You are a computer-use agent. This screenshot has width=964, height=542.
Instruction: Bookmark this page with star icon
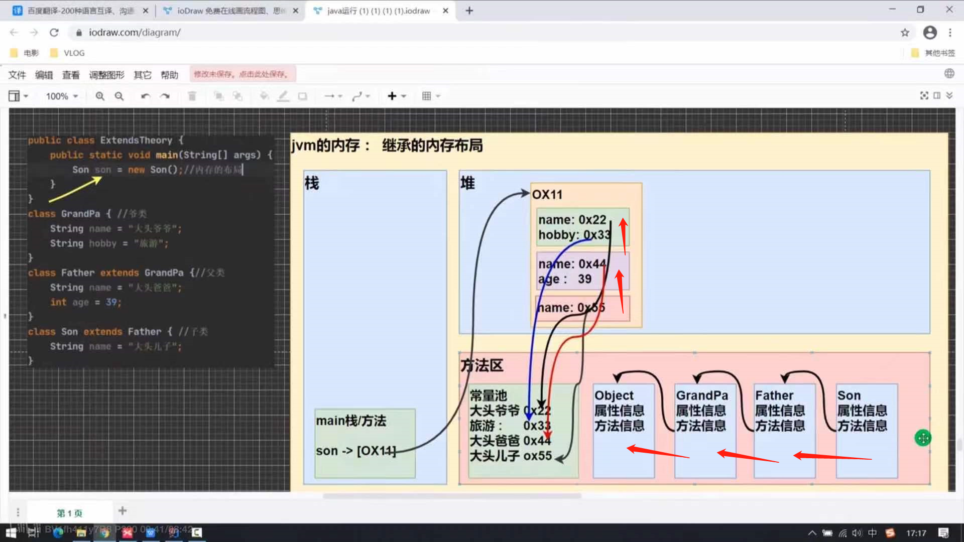[x=905, y=33]
